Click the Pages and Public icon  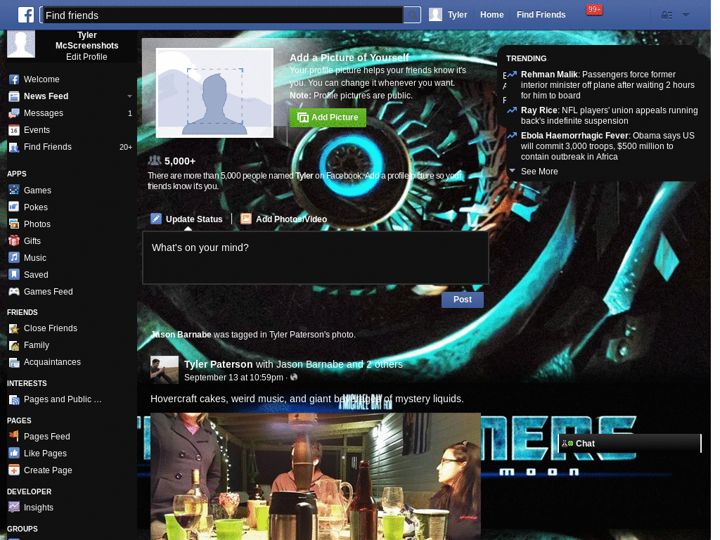click(x=14, y=400)
